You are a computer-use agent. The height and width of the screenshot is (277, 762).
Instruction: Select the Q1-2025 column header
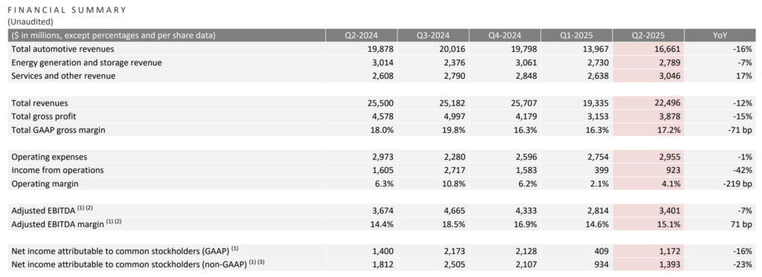click(x=577, y=36)
